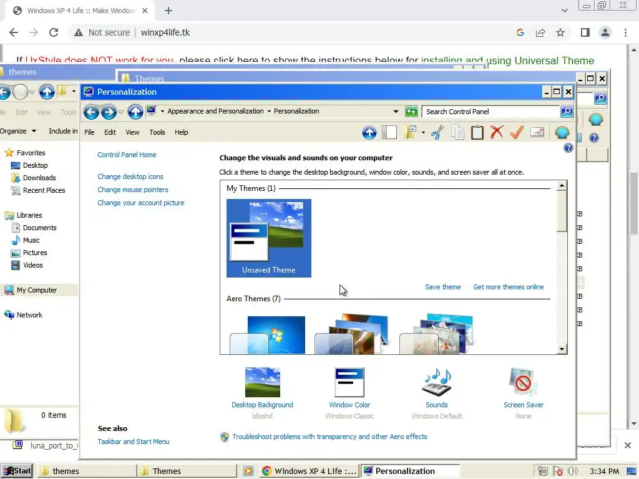Toggle the preview pane toolbar icon
The height and width of the screenshot is (479, 639).
(x=389, y=132)
